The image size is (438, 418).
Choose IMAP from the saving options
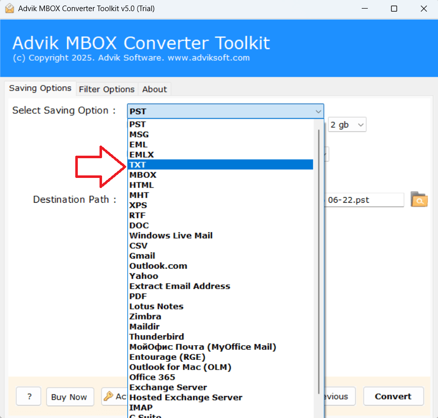click(x=220, y=408)
